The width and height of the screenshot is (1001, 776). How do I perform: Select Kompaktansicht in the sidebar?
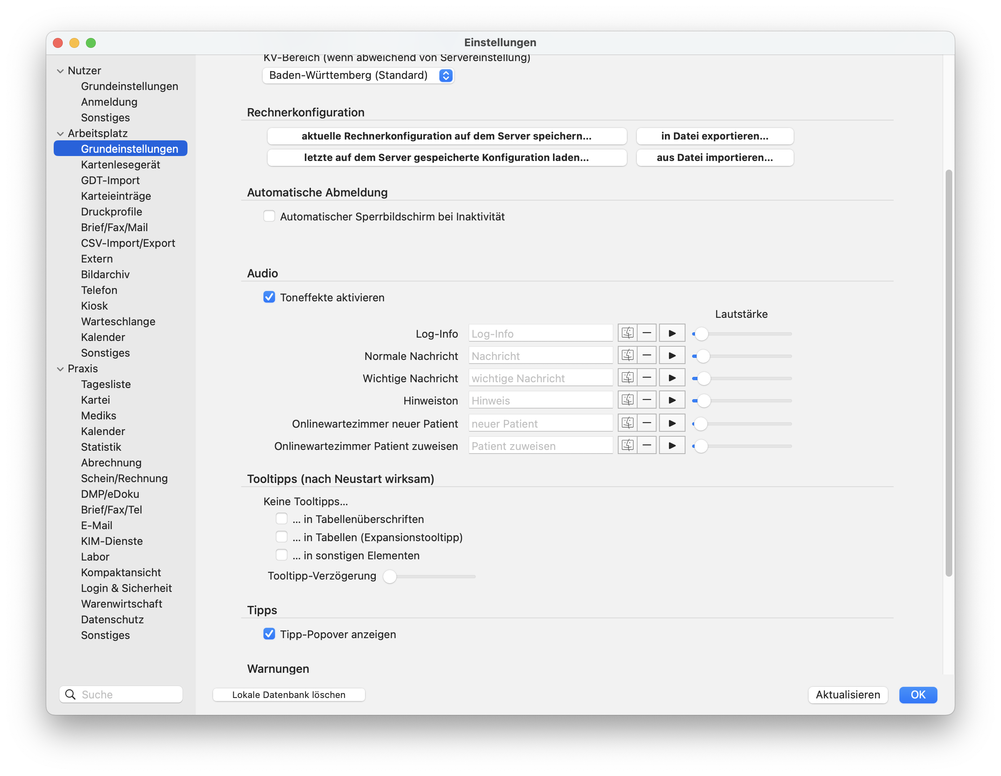[x=121, y=573]
